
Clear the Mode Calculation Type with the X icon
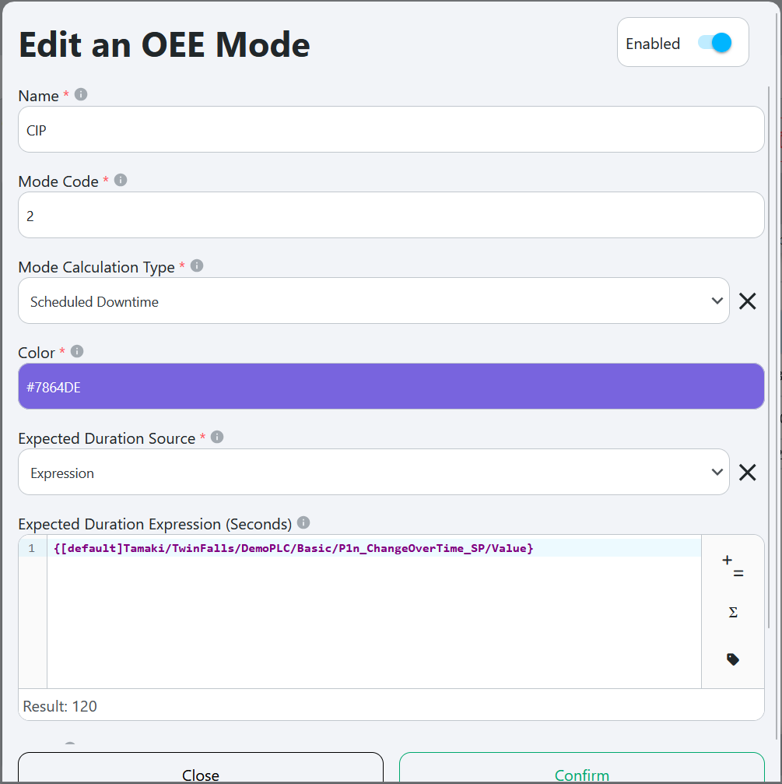(x=747, y=301)
